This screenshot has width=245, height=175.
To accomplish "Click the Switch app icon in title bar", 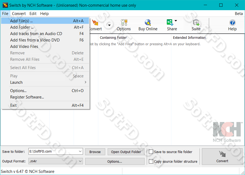I will coord(5,5).
